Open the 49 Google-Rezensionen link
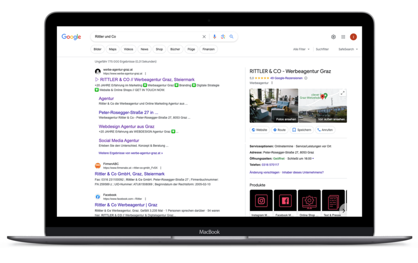 click(x=286, y=78)
